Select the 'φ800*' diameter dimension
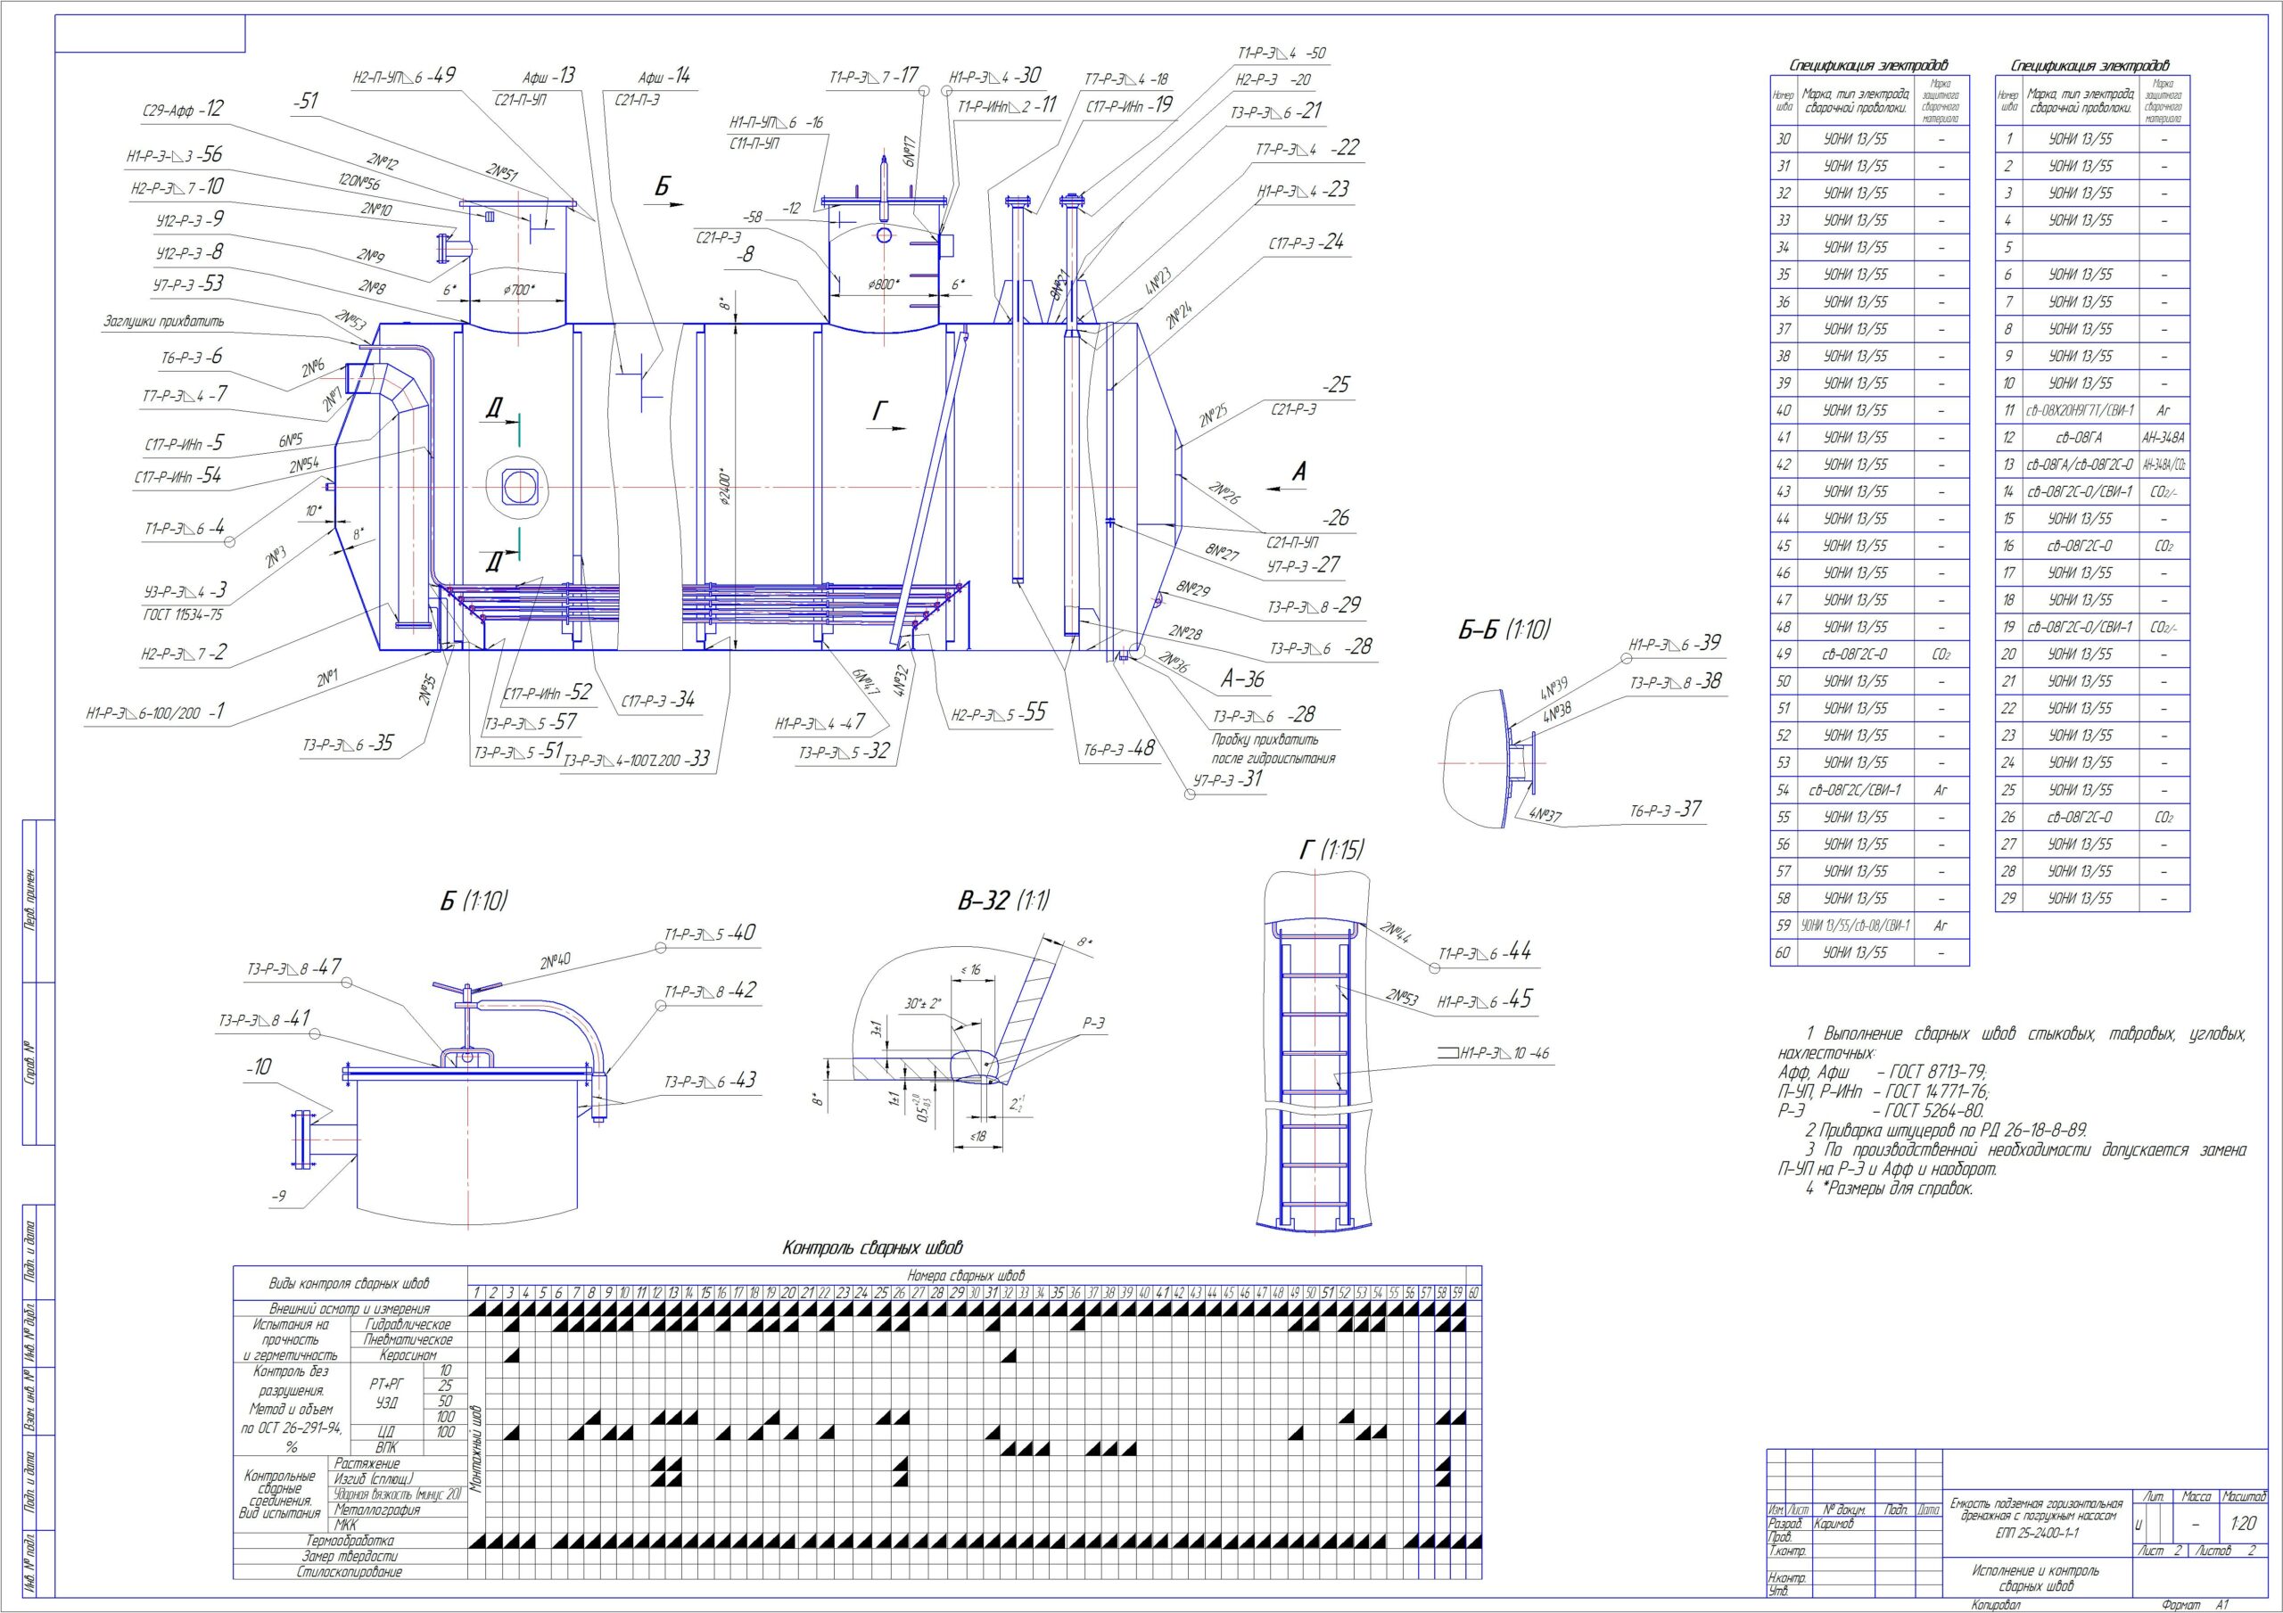Screen dimensions: 2283x1613 coord(884,284)
